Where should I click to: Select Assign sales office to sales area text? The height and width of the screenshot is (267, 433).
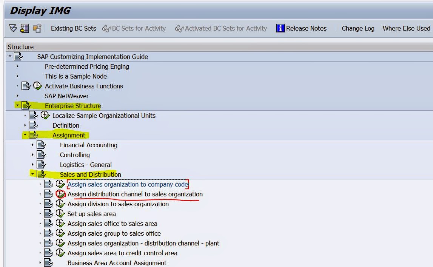(112, 223)
